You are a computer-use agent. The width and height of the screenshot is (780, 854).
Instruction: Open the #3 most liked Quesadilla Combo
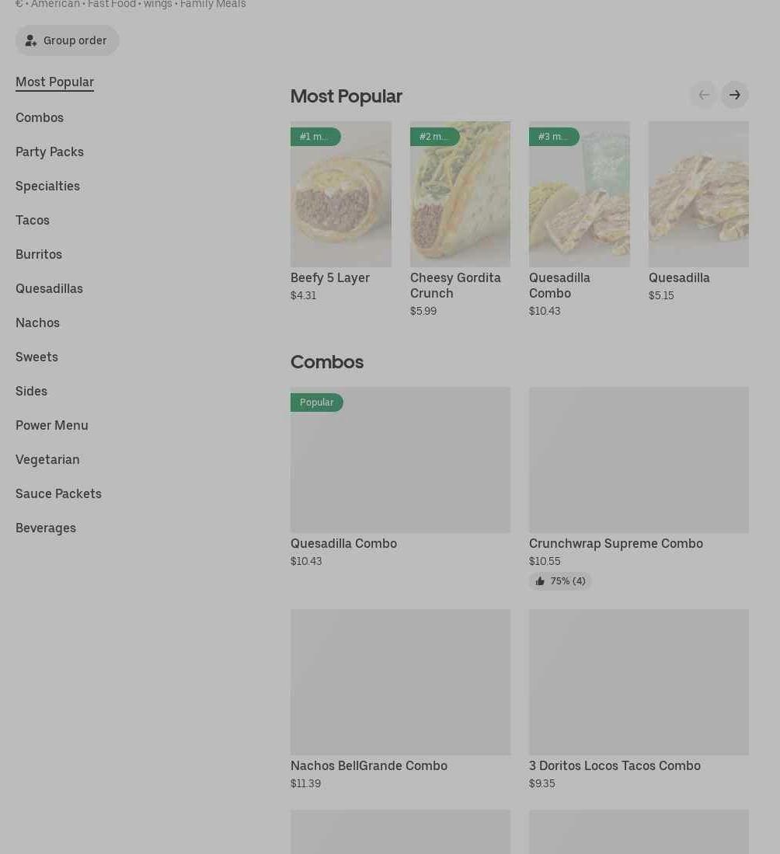coord(579,194)
